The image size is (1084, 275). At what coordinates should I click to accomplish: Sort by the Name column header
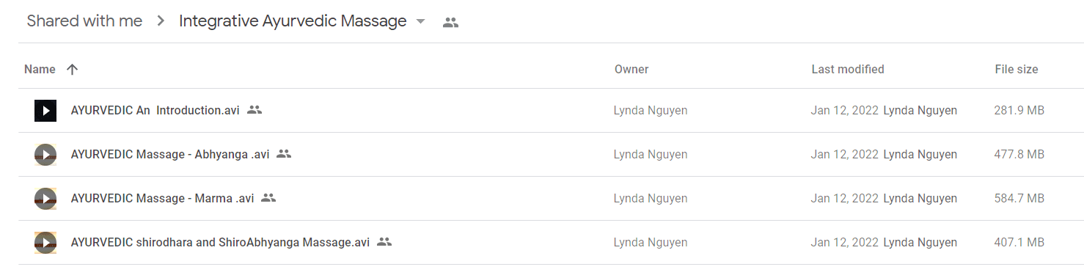coord(40,70)
